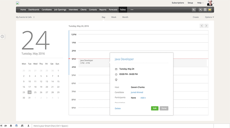
Task: Click the group contacts icon in bottom bar
Action: [22, 126]
